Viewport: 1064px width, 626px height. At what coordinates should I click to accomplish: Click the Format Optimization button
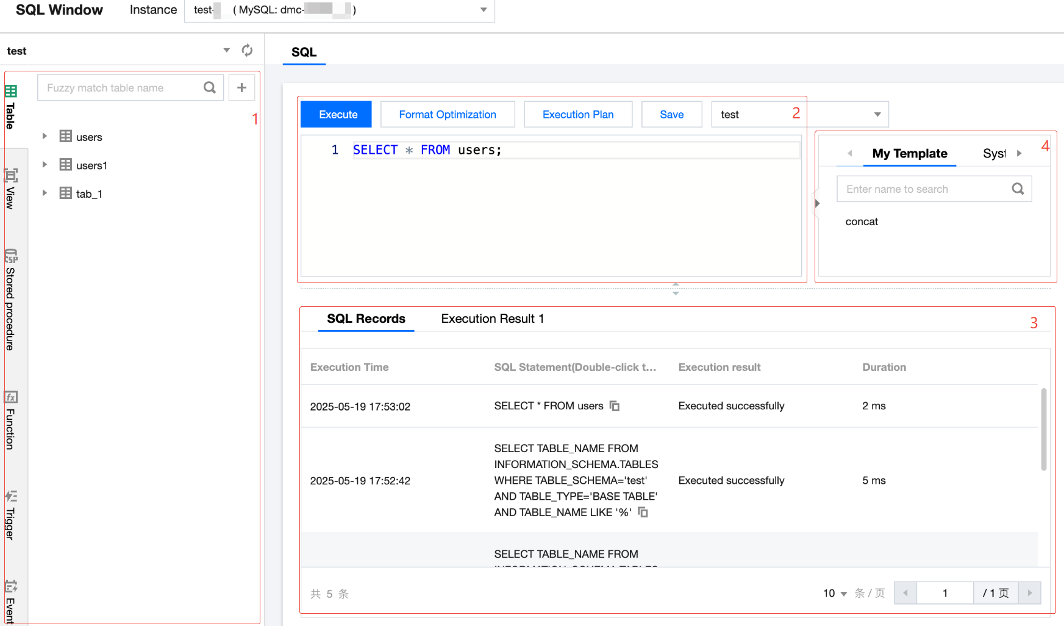click(448, 115)
